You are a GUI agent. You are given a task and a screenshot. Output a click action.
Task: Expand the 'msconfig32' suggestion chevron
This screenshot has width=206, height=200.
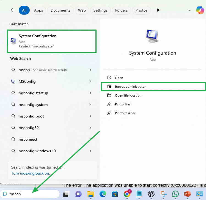(x=90, y=128)
